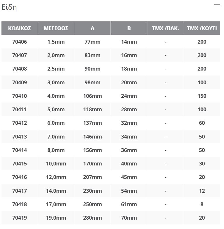Select product code 70406

tap(20, 42)
